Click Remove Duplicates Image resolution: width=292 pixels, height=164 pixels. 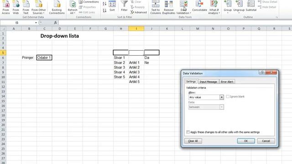(x=168, y=7)
